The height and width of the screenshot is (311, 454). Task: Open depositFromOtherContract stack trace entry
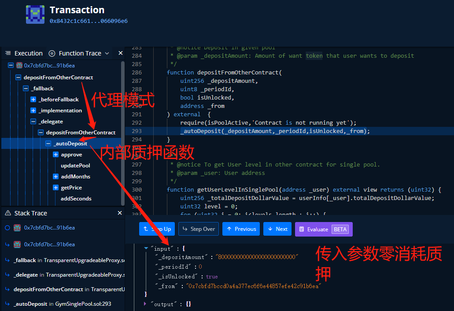[69, 289]
